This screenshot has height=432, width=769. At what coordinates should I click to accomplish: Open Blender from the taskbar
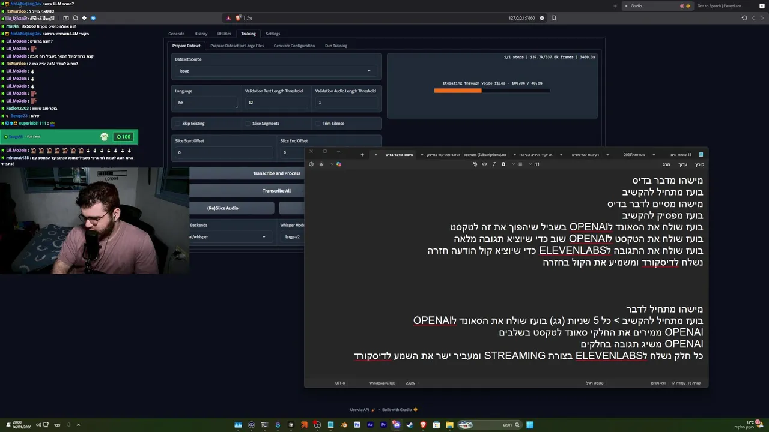(344, 425)
